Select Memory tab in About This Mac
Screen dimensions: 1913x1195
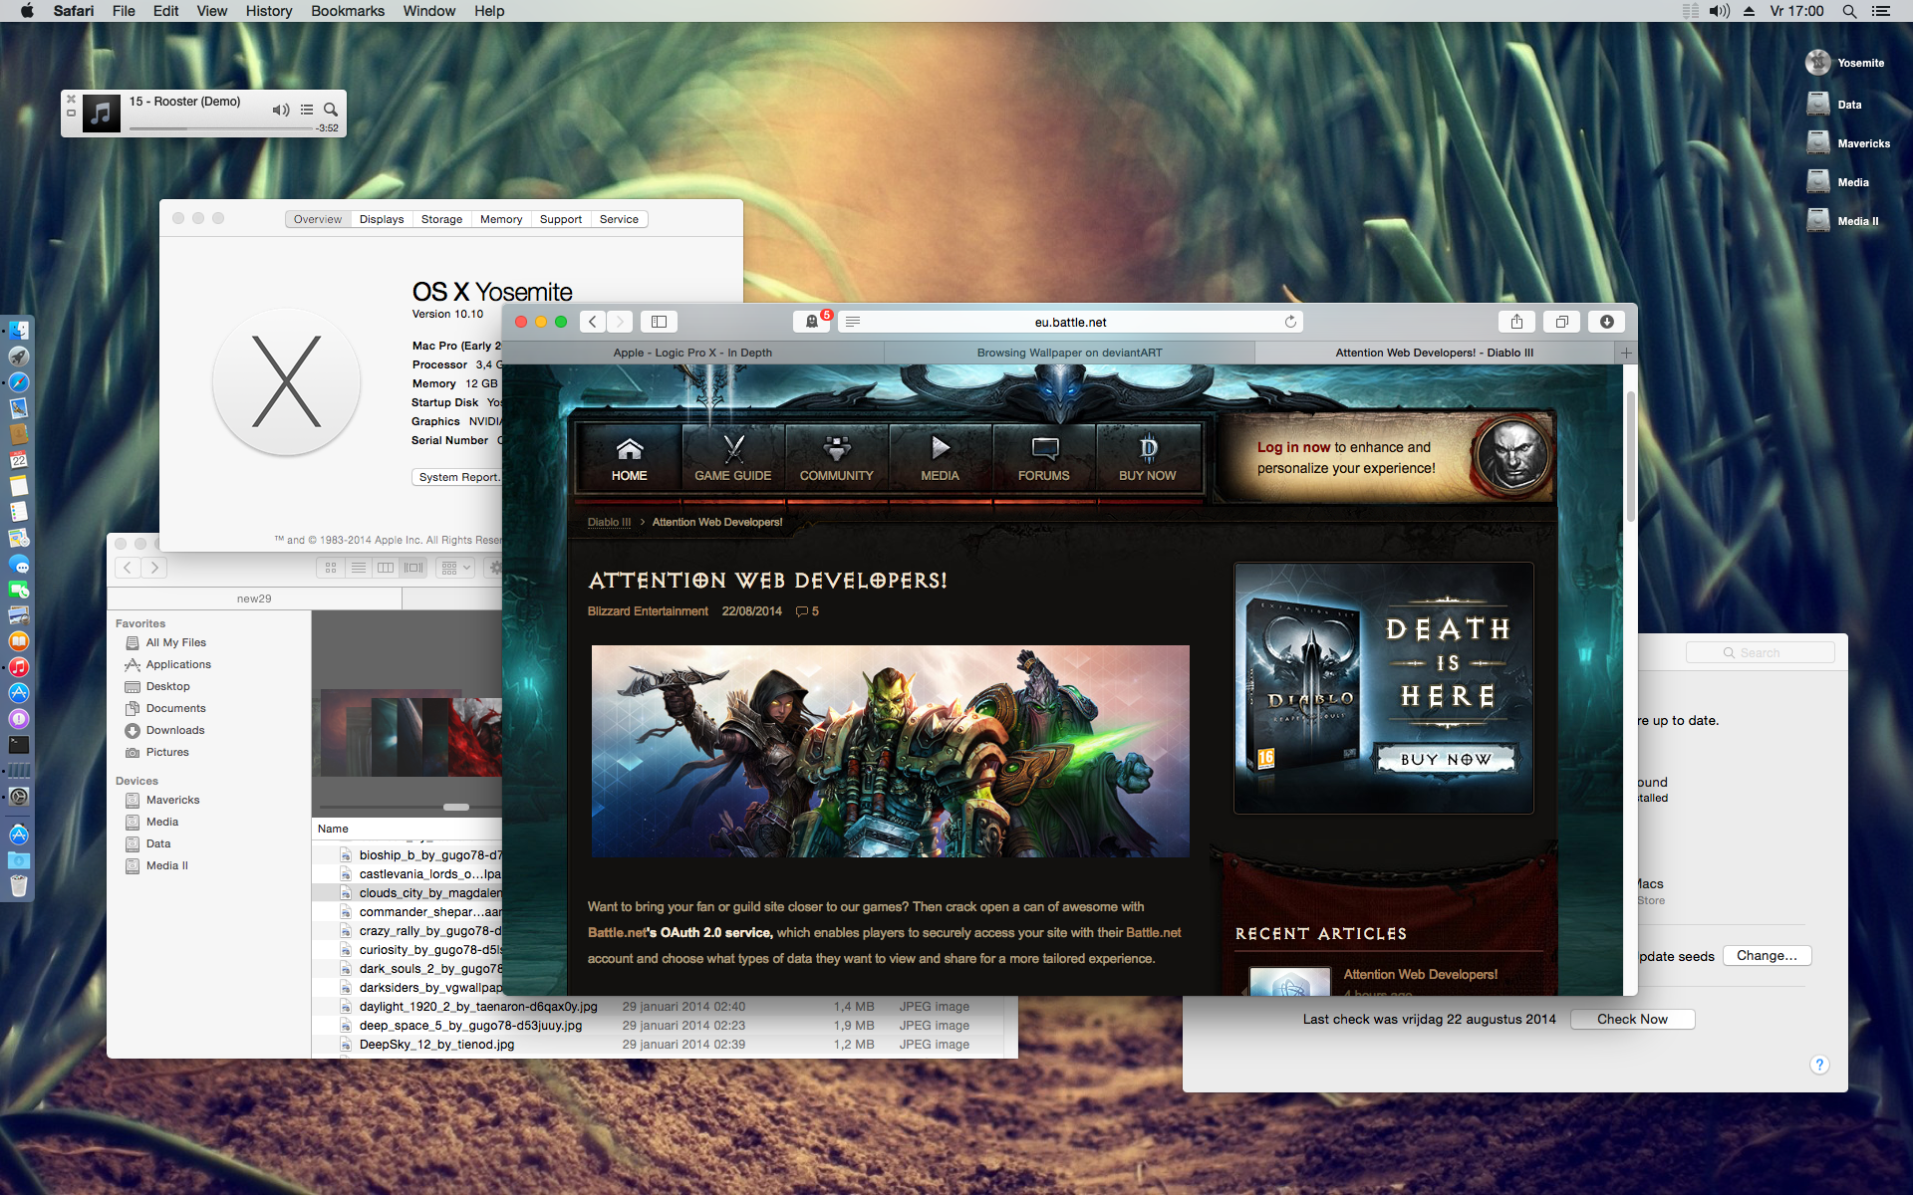pos(501,219)
